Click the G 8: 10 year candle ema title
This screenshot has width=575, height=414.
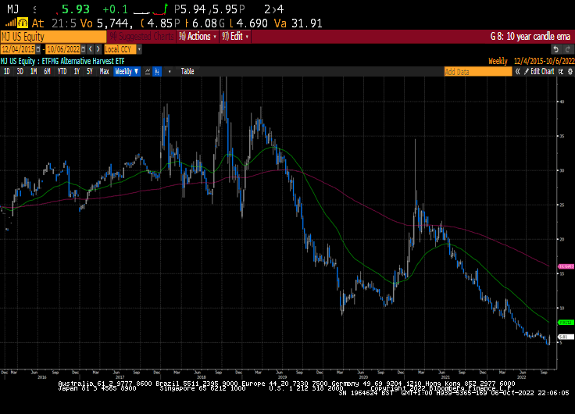(x=530, y=37)
